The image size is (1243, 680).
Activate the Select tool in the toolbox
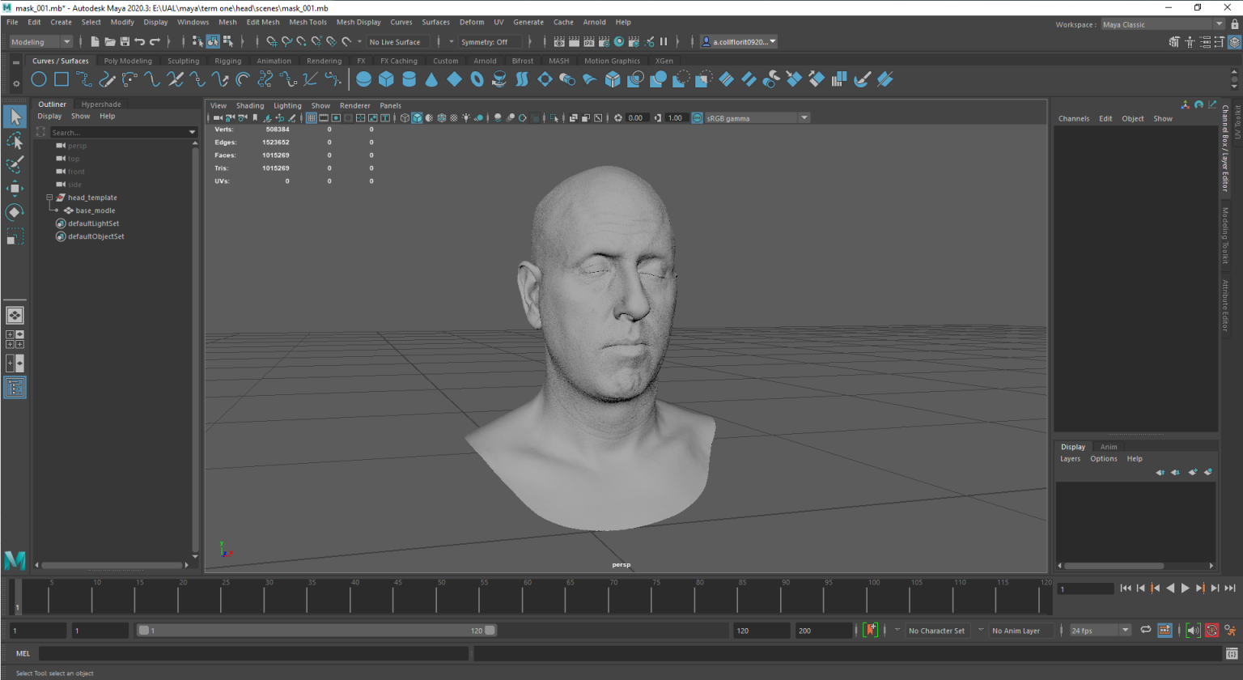point(15,117)
